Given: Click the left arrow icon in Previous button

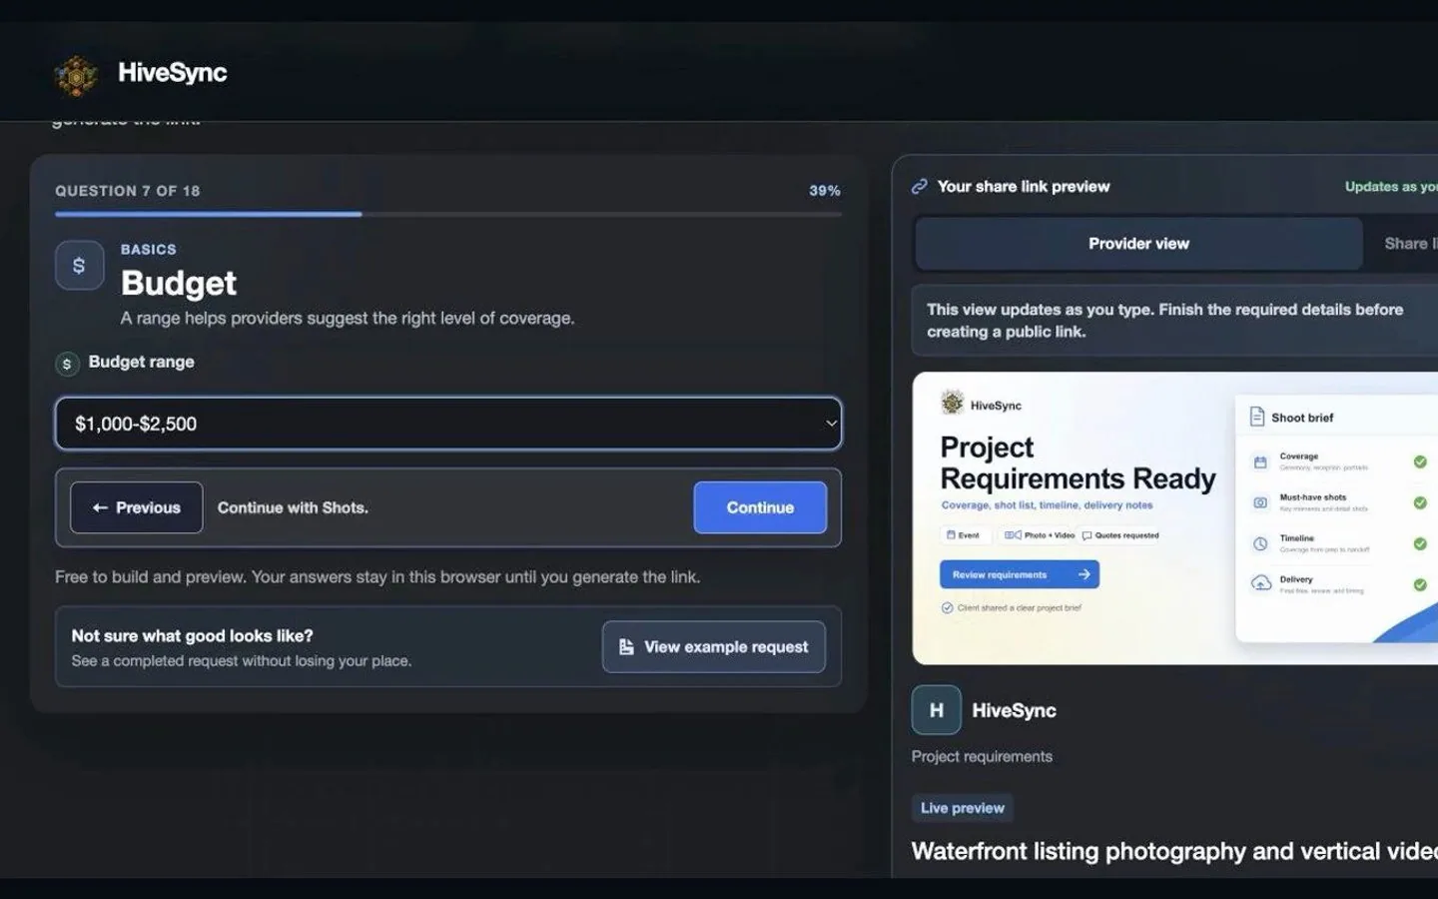Looking at the screenshot, I should coord(100,507).
